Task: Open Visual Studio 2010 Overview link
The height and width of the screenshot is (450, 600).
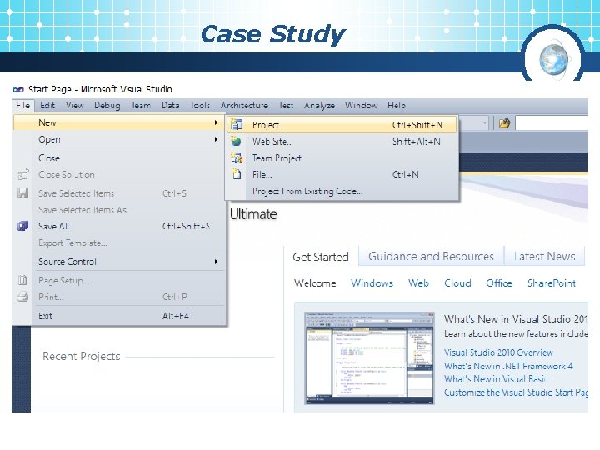Action: point(498,352)
